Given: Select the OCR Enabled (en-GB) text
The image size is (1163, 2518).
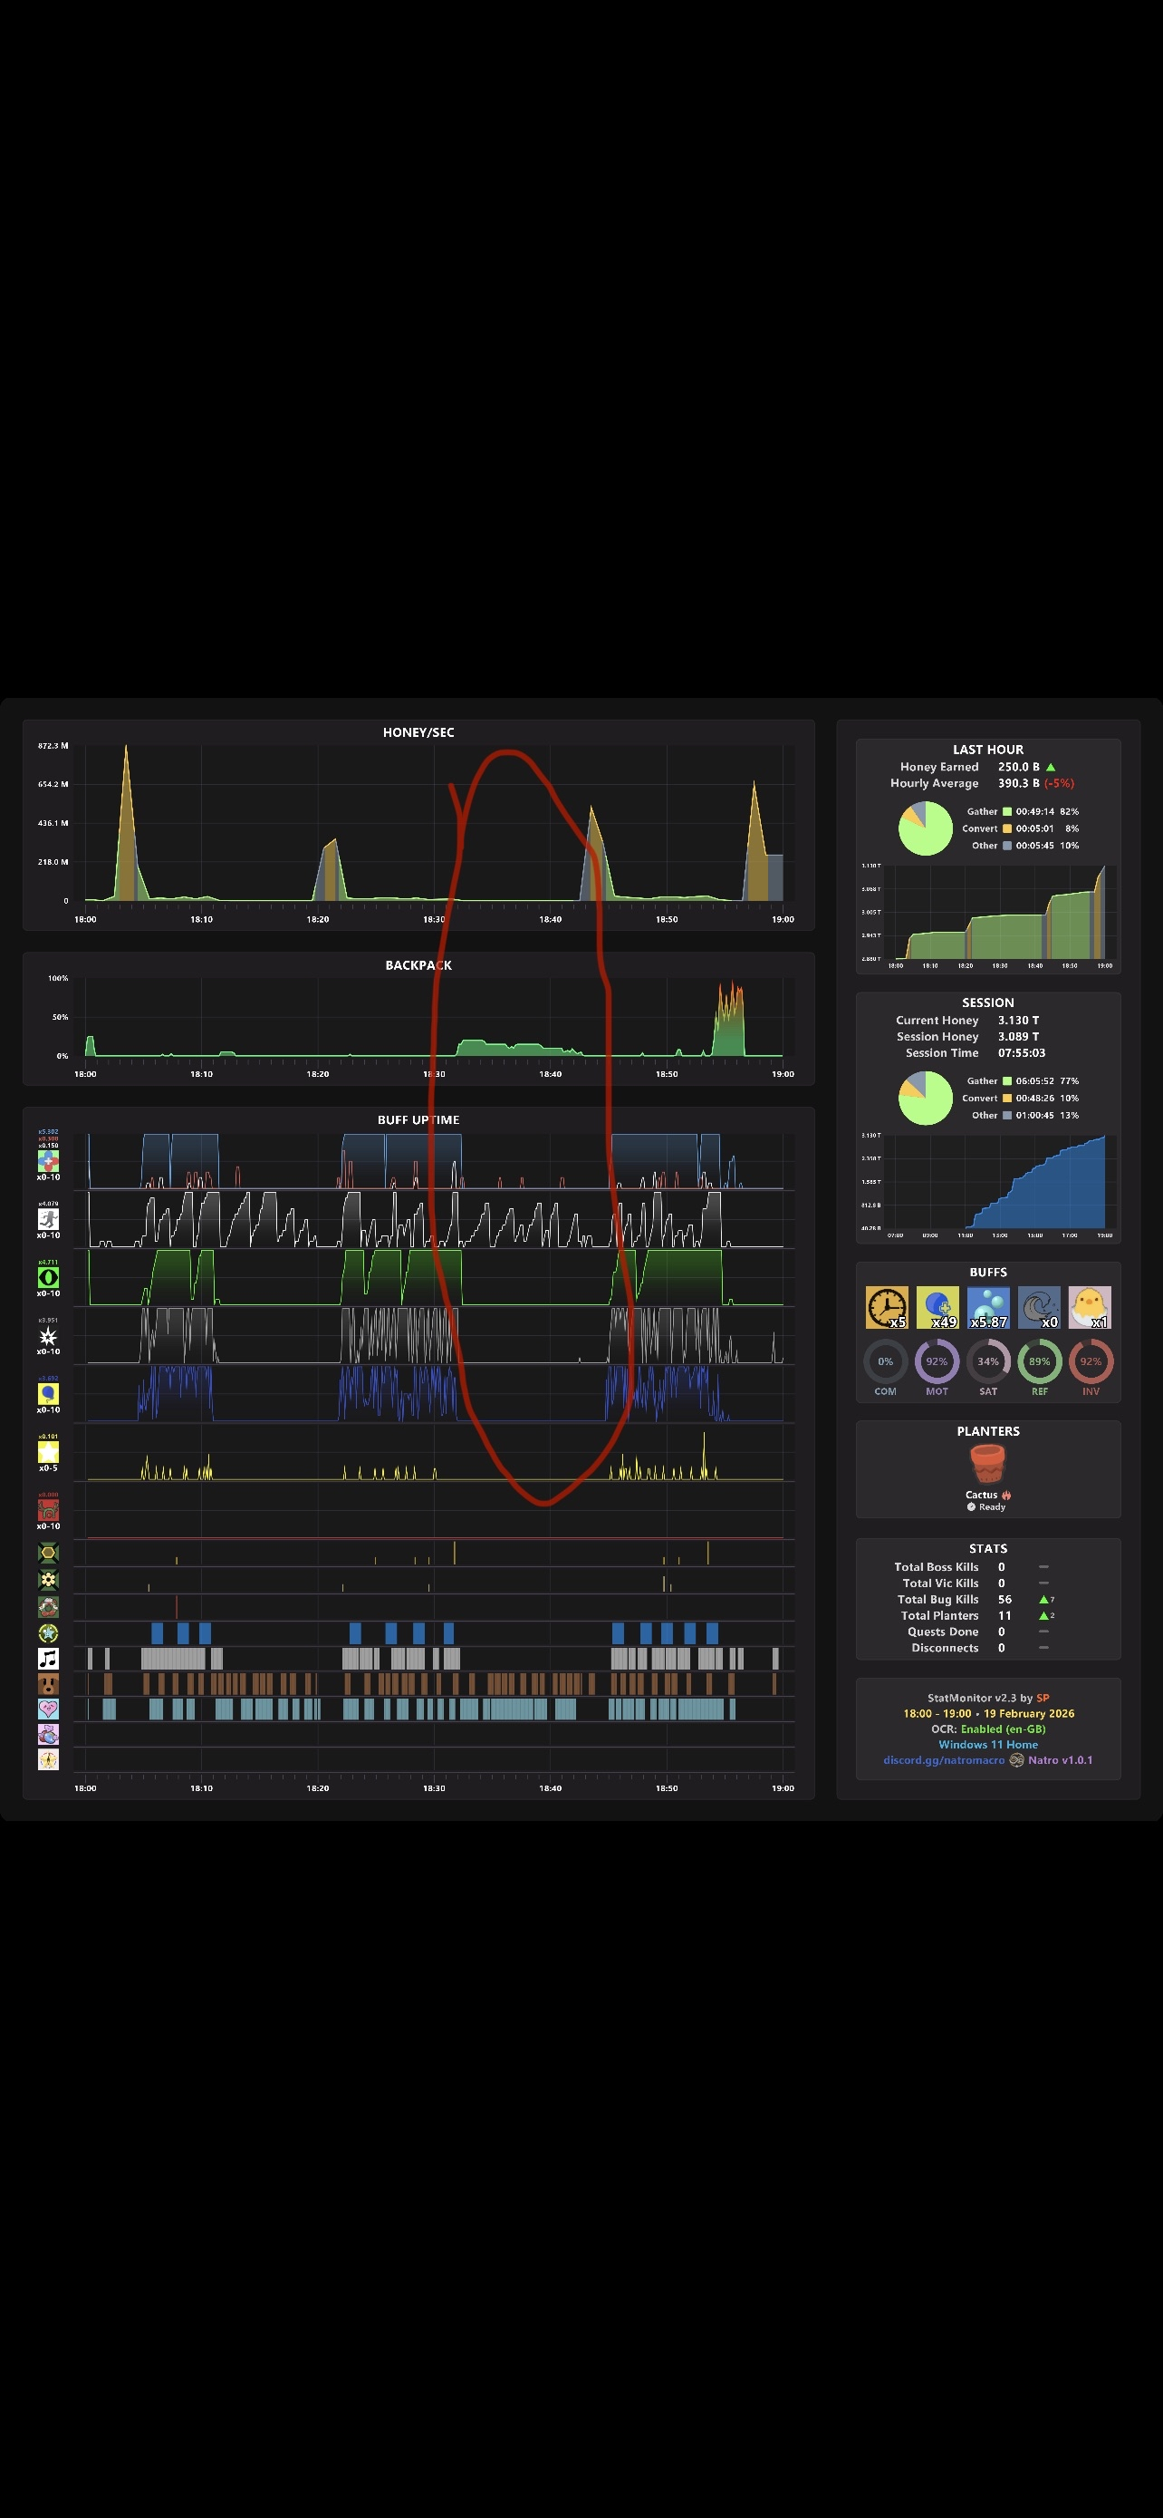Looking at the screenshot, I should coord(988,1729).
